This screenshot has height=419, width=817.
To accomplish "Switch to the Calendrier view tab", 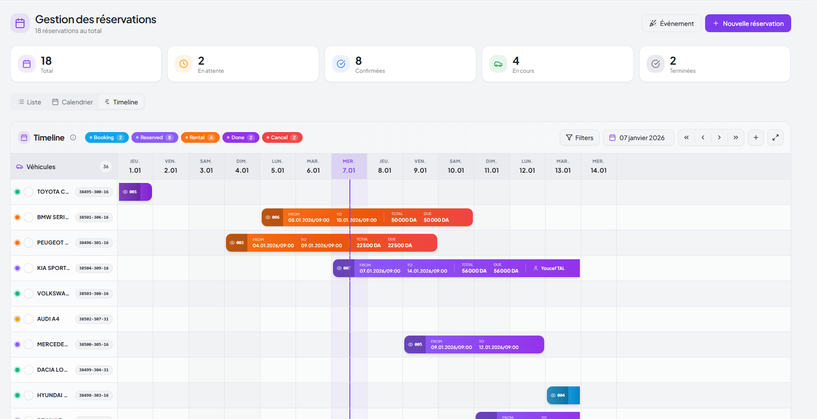I will (73, 102).
